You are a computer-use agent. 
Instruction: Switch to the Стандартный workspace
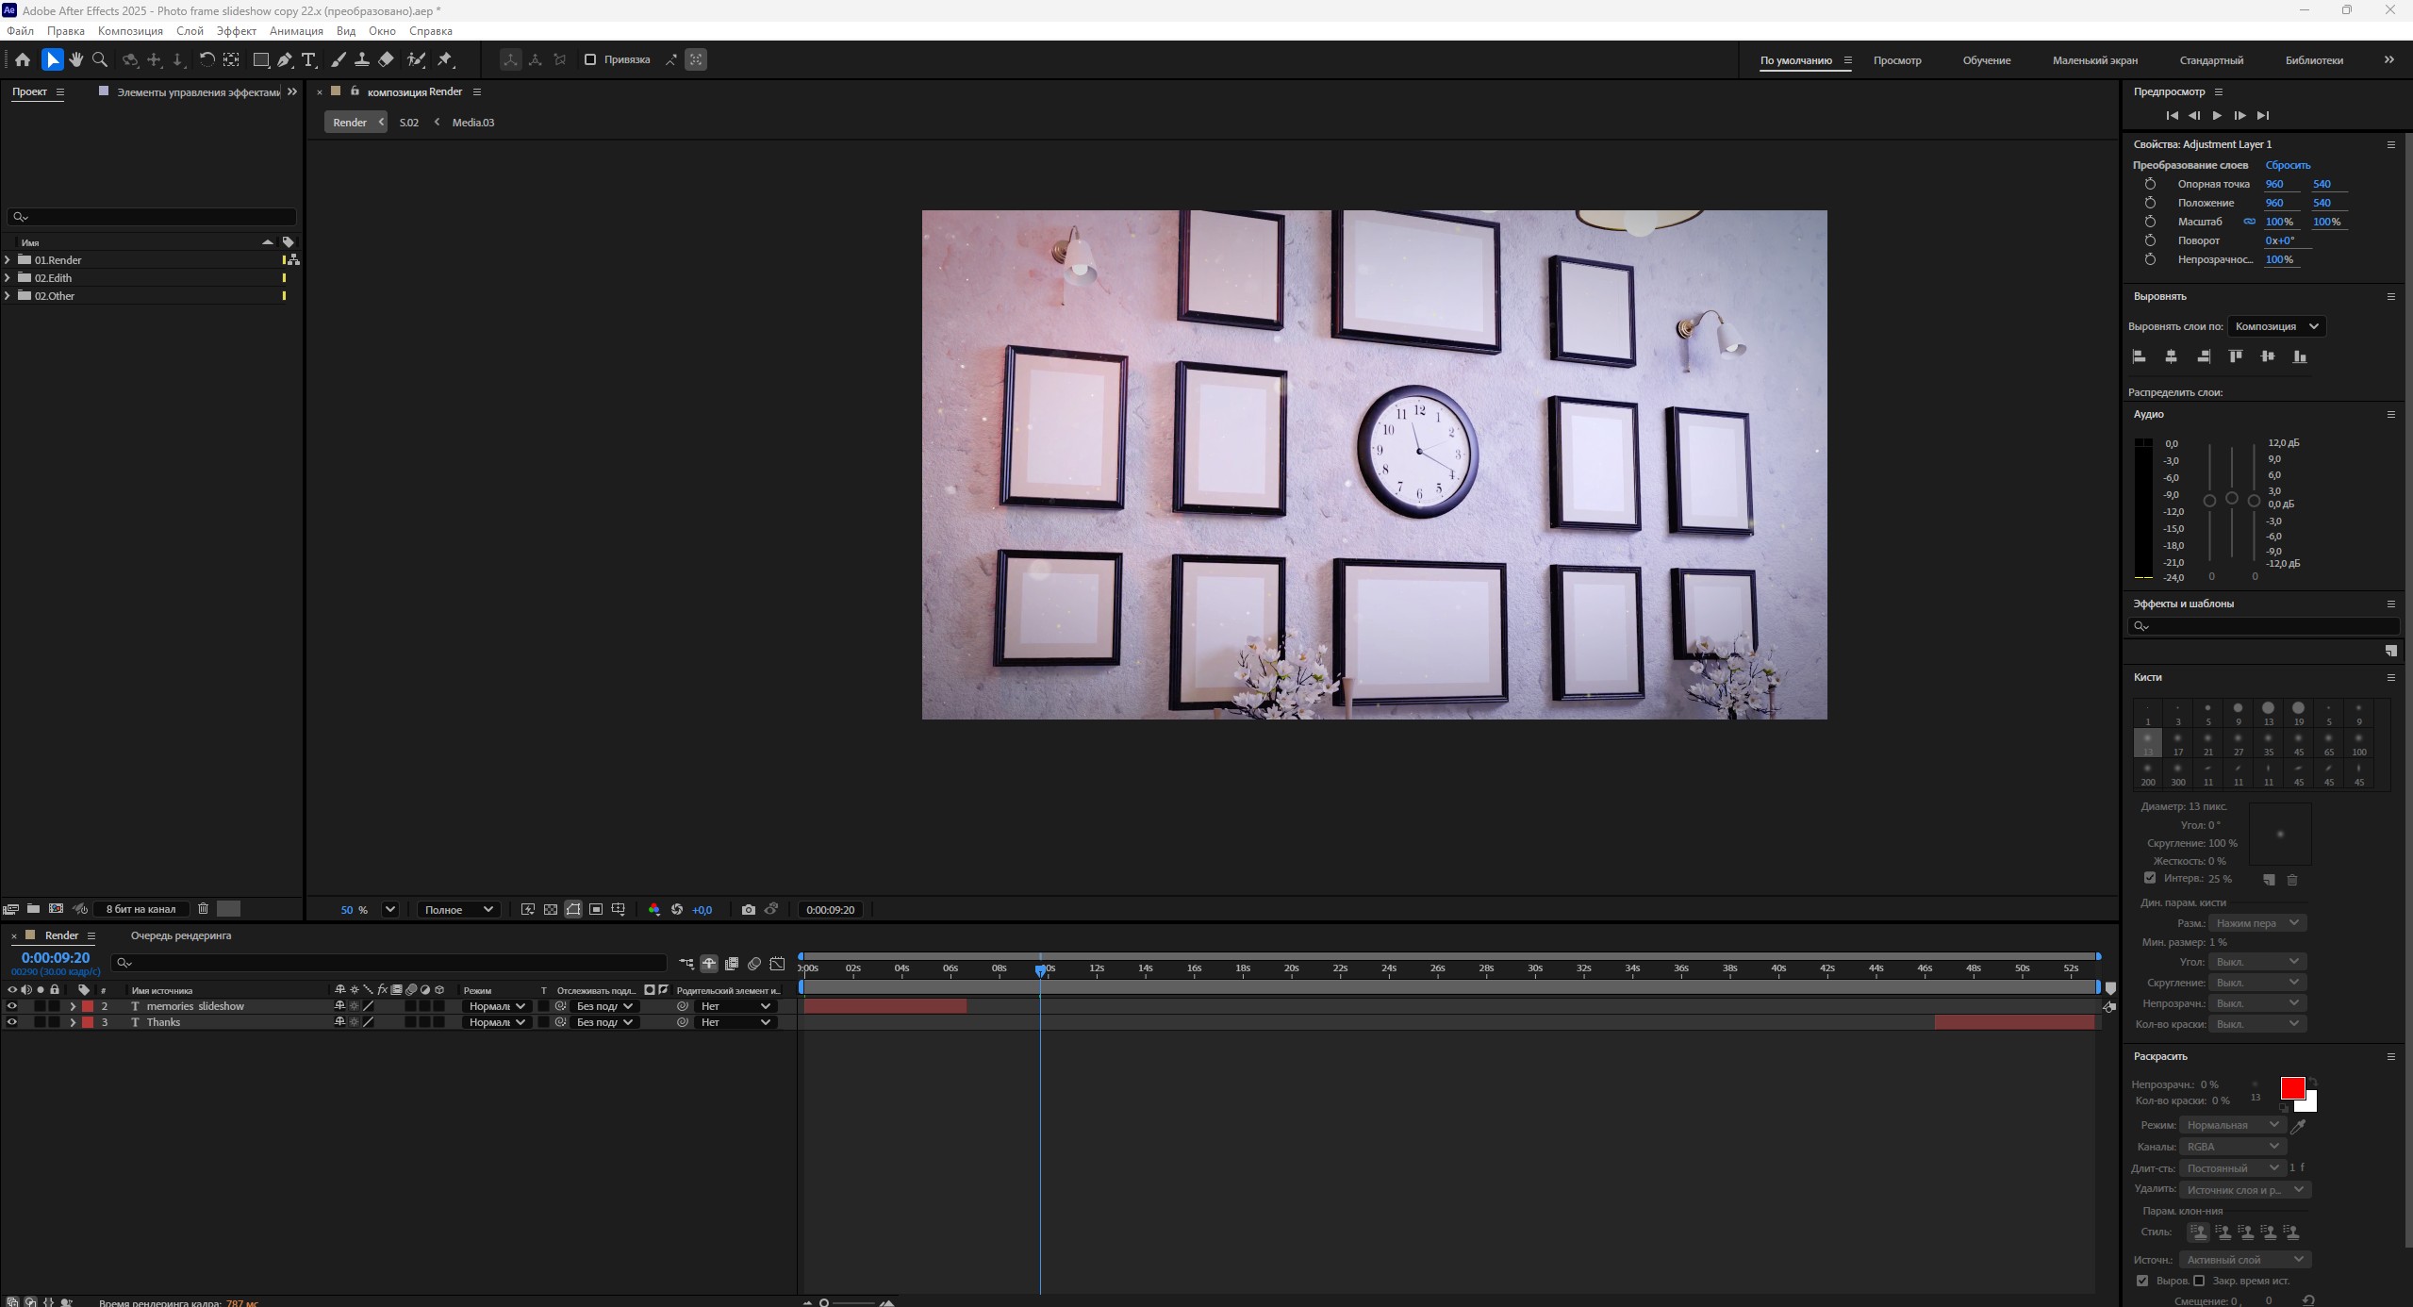click(x=2211, y=60)
